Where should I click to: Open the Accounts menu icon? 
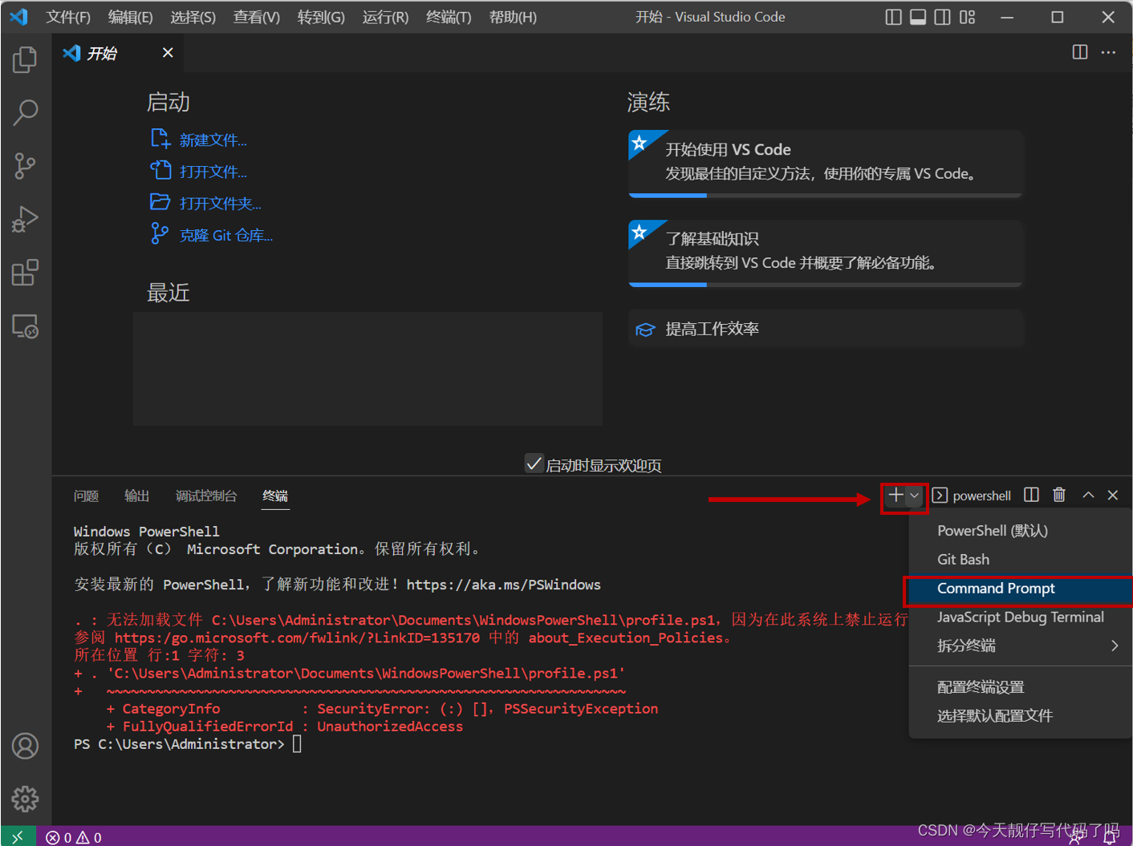click(x=25, y=746)
